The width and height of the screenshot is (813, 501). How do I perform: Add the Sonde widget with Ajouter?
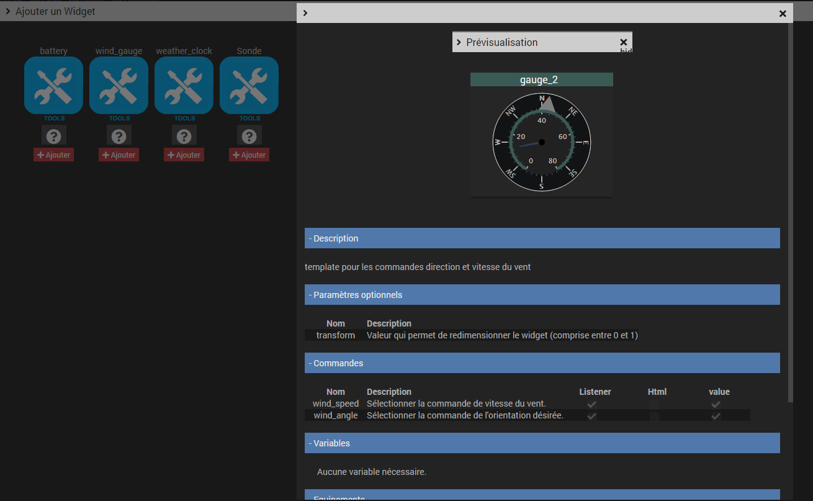tap(249, 155)
